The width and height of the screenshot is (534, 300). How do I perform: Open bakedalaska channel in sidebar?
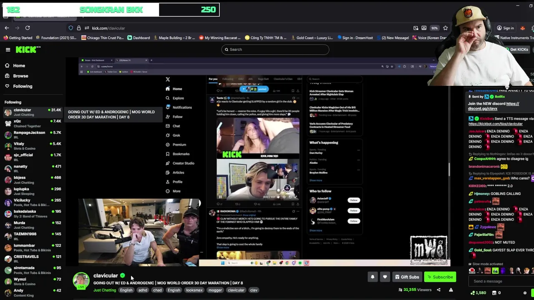click(x=33, y=213)
